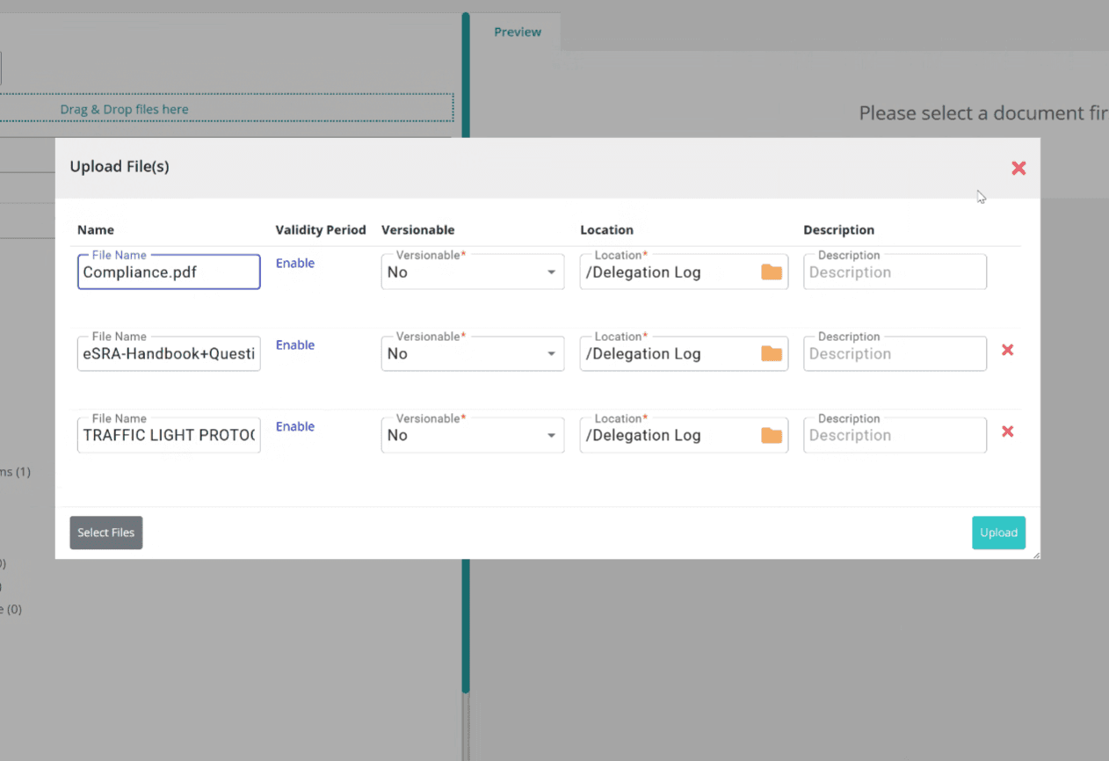Switch to the Preview tab
The height and width of the screenshot is (761, 1109).
(518, 32)
